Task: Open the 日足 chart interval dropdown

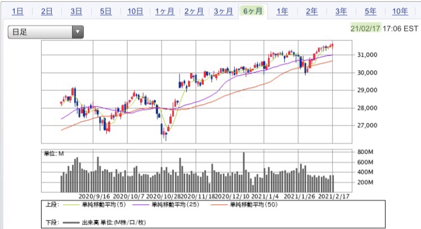Action: 46,32
